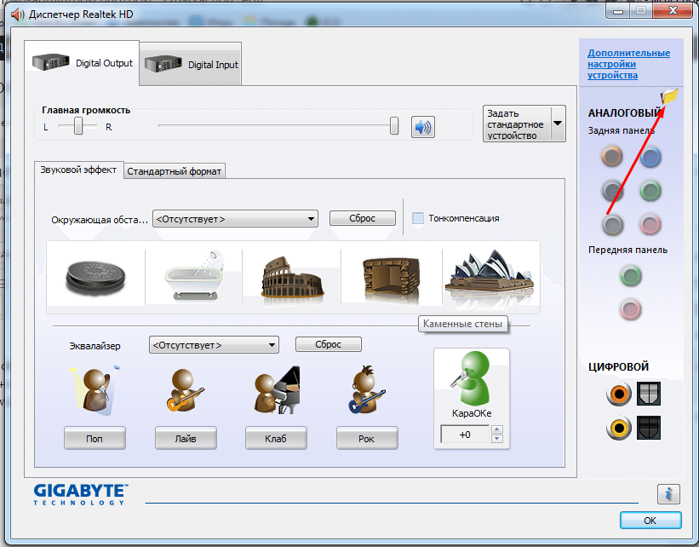Confirm with the OK button
The width and height of the screenshot is (699, 547).
(650, 521)
